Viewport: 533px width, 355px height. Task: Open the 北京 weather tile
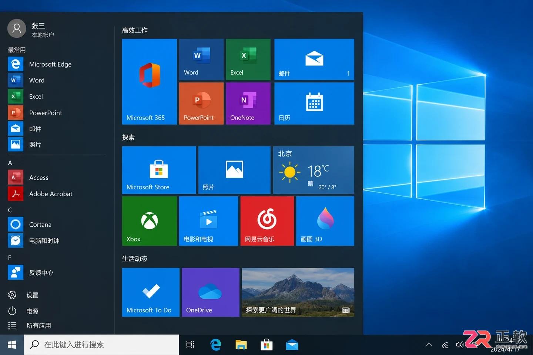click(314, 170)
